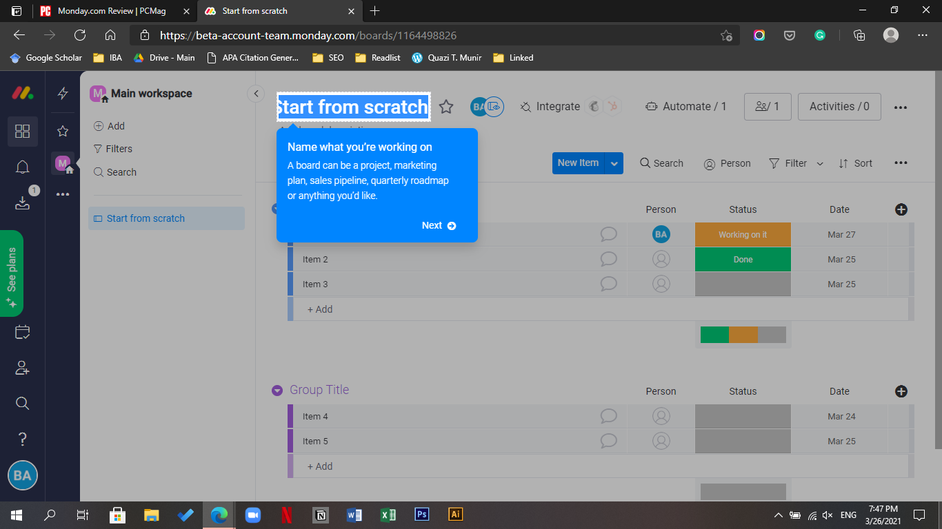Select the M workspace icon in narrow sidebar
The height and width of the screenshot is (529, 942).
click(63, 163)
